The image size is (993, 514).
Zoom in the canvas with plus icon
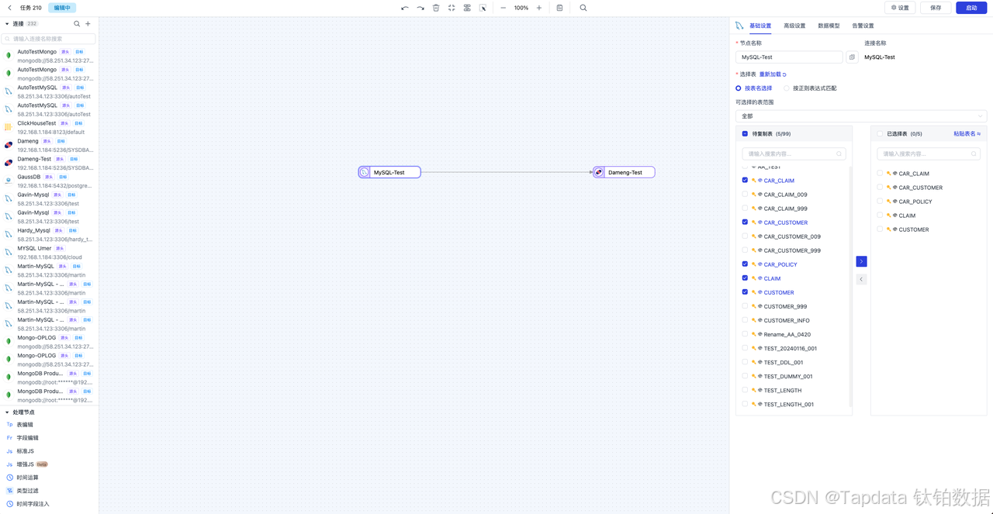[x=539, y=8]
